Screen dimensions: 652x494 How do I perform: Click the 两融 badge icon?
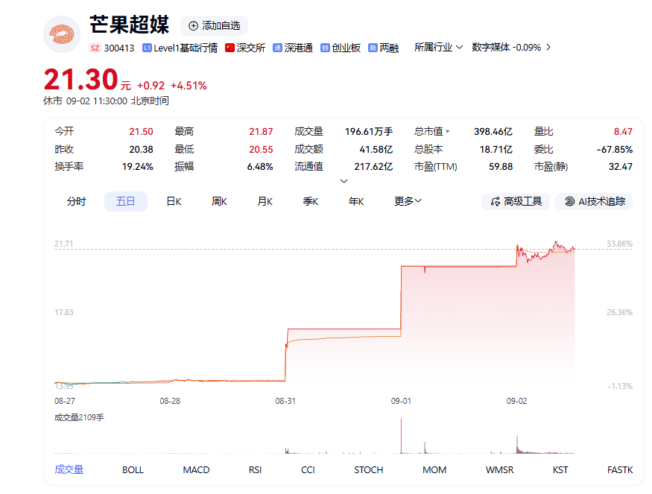point(373,48)
